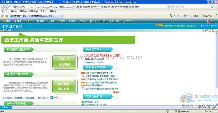This screenshot has height=113, width=218.
Task: Open the 查看(V) menu
Action: click(23, 11)
